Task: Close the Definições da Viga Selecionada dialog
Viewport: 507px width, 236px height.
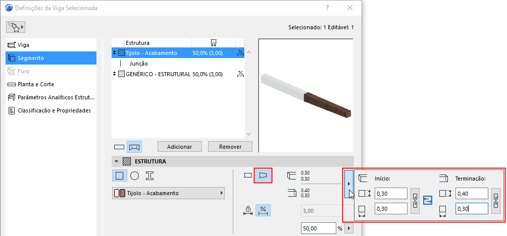Action: [350, 8]
